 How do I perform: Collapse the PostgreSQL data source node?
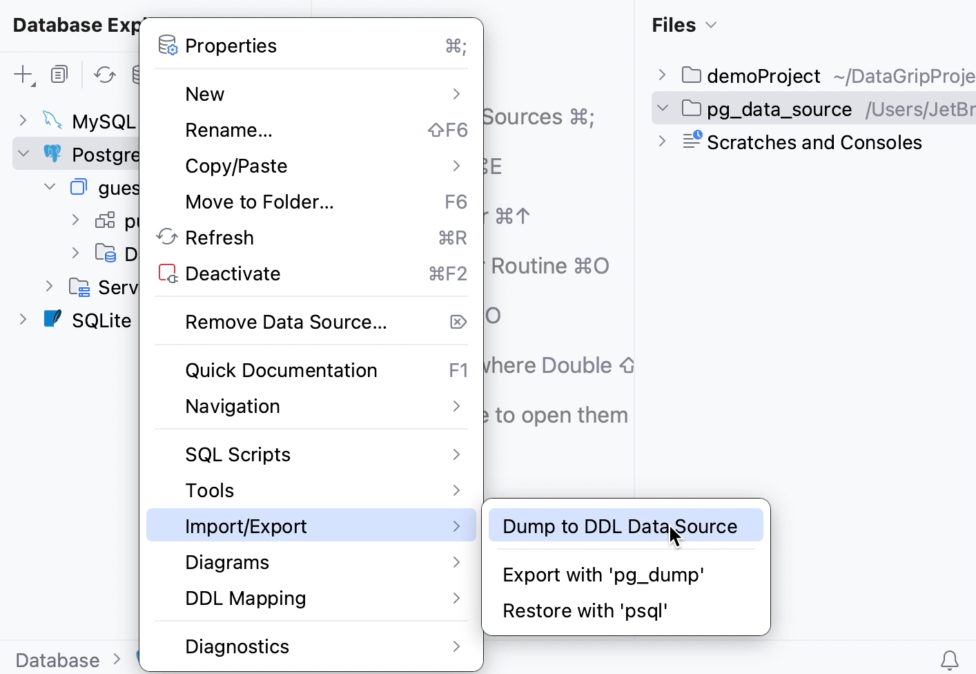23,154
